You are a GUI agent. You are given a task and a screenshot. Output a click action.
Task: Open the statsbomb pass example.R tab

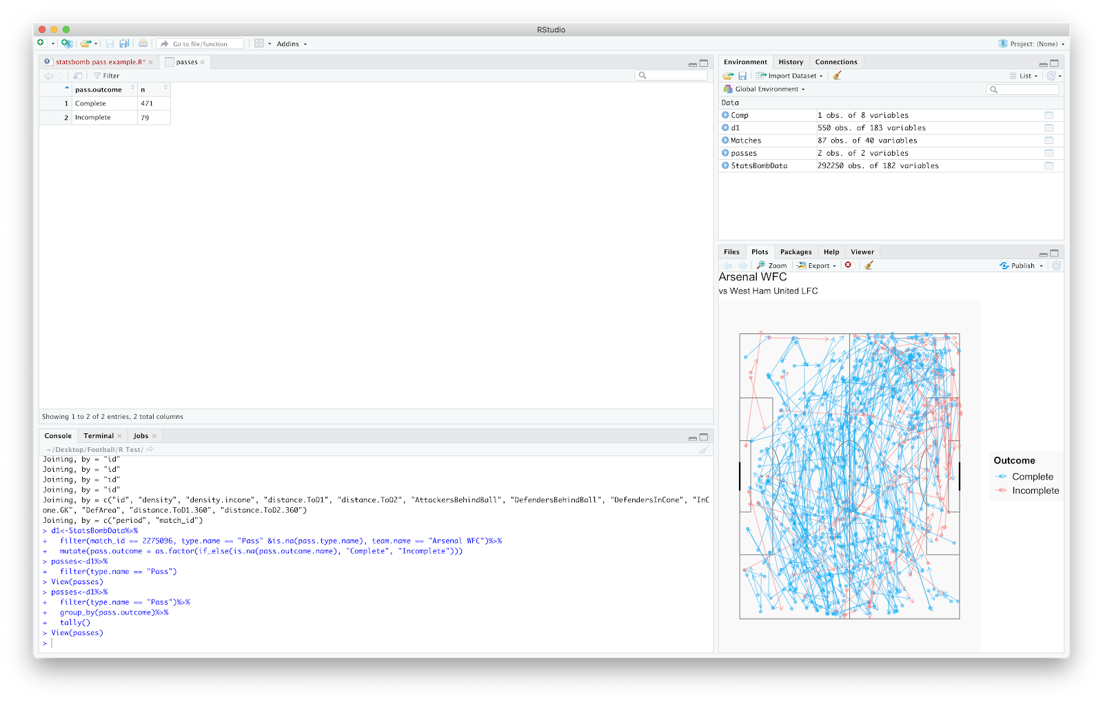click(x=100, y=62)
